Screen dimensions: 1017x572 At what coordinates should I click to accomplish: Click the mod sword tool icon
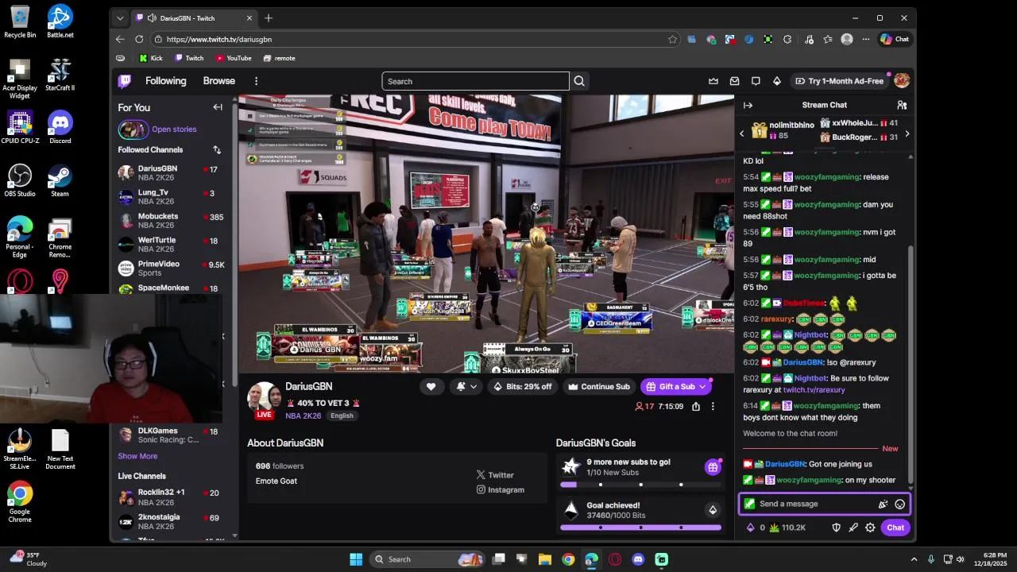853,528
